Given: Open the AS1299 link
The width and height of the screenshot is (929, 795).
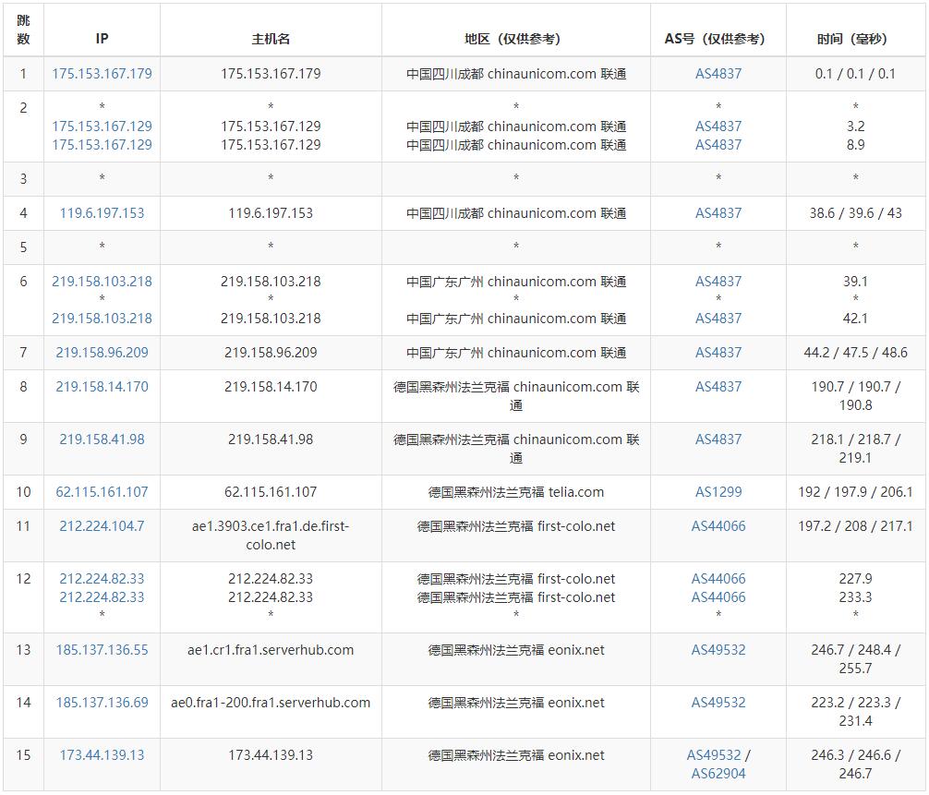Looking at the screenshot, I should tap(718, 492).
